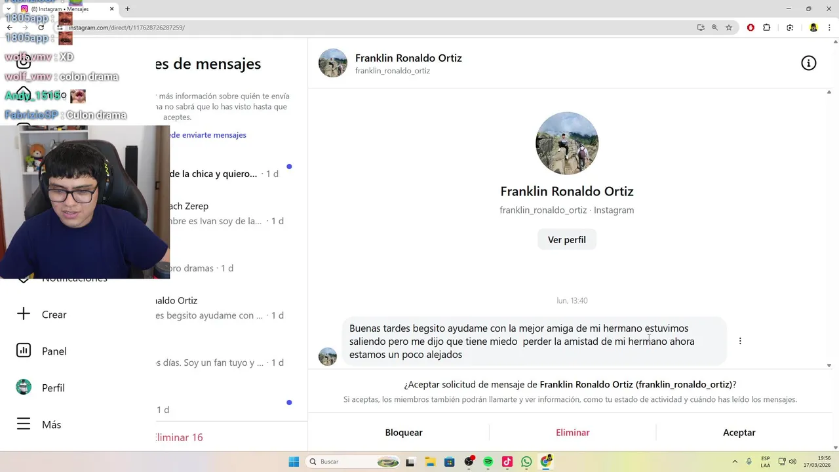Screen dimensions: 839x472
Task: Click the 'Buenas tardes begsito' message bubble
Action: pyautogui.click(x=534, y=341)
